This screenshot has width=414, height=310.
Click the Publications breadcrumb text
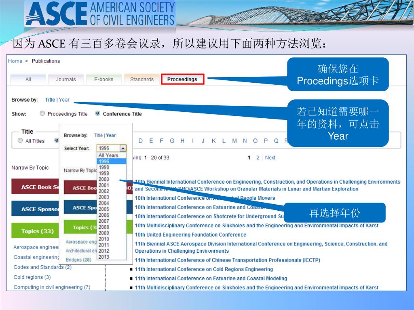[x=46, y=61]
